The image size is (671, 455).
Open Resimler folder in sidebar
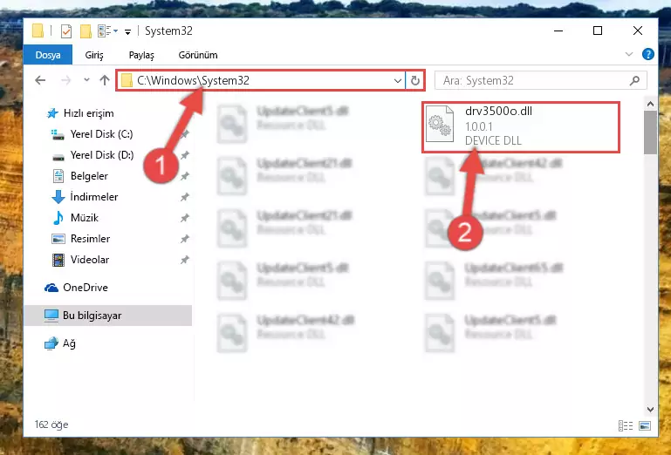90,239
